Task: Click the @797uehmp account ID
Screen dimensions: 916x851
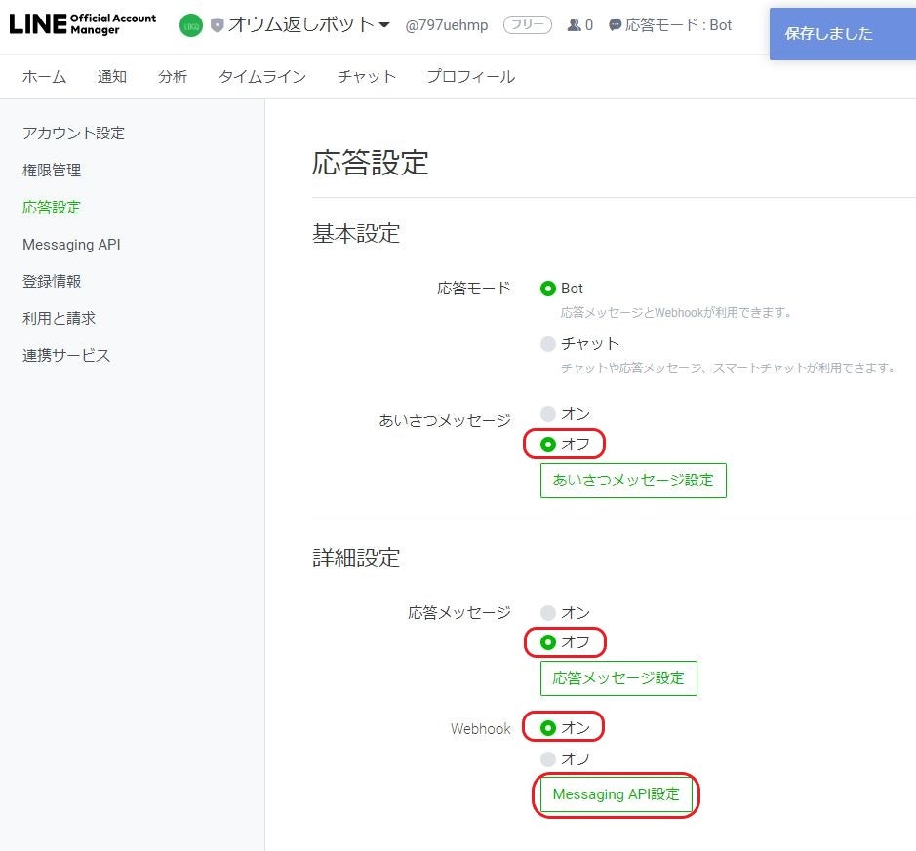Action: coord(447,25)
